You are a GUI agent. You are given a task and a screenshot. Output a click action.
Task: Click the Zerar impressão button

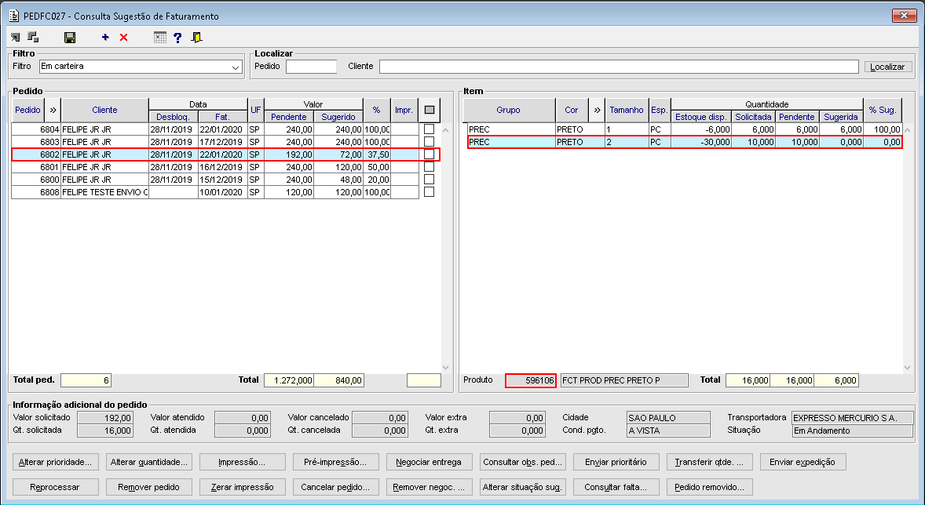242,487
